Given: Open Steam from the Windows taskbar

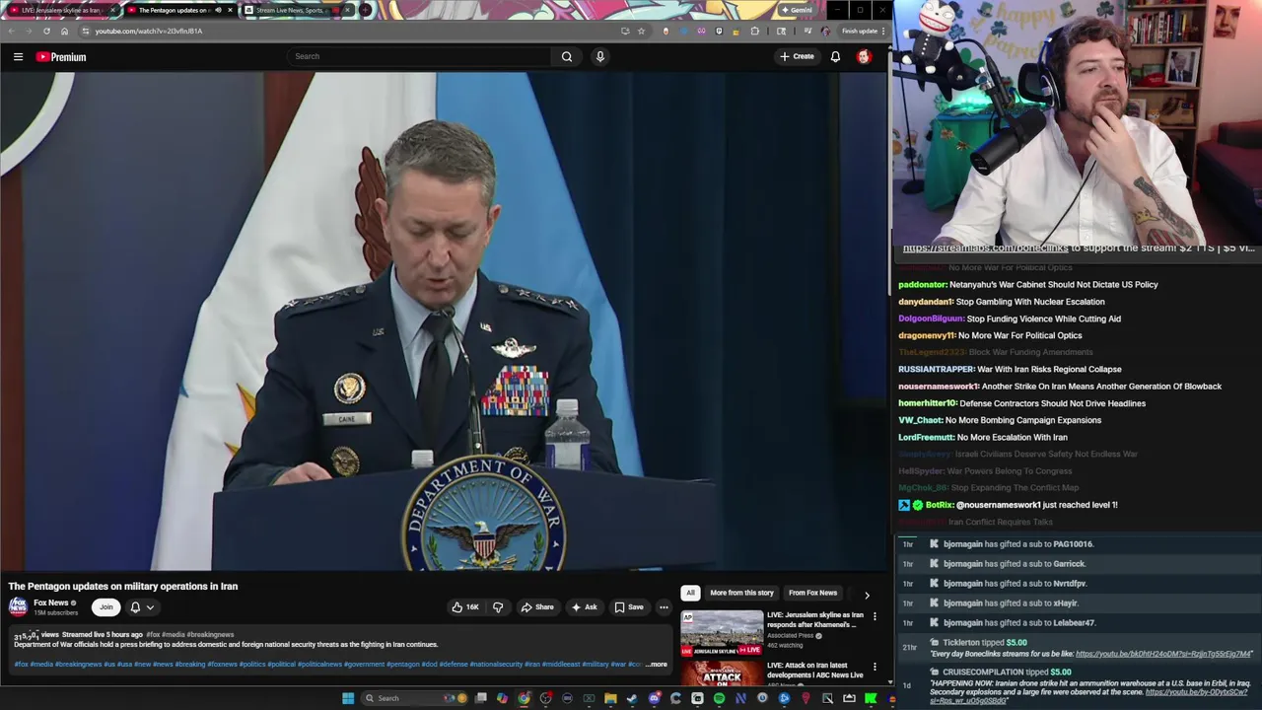Looking at the screenshot, I should [x=632, y=698].
